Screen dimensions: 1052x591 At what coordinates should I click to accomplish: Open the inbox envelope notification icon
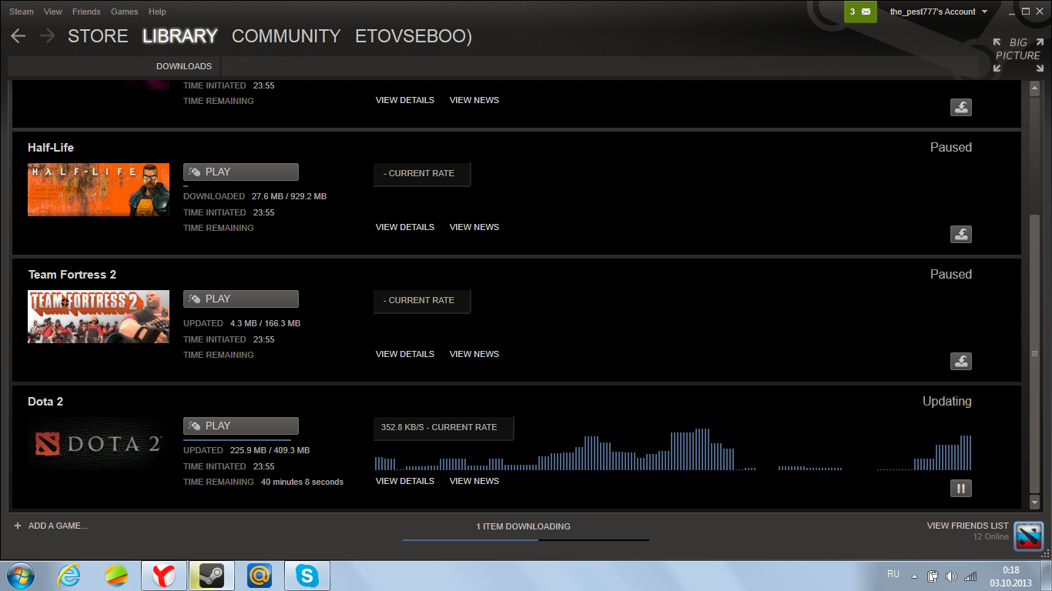(866, 12)
